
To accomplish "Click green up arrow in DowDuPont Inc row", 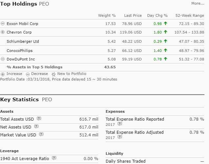I will click(x=166, y=59).
